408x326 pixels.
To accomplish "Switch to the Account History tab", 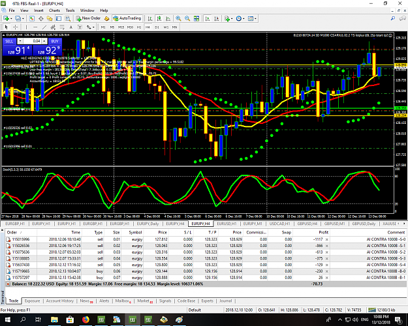I will point(60,301).
